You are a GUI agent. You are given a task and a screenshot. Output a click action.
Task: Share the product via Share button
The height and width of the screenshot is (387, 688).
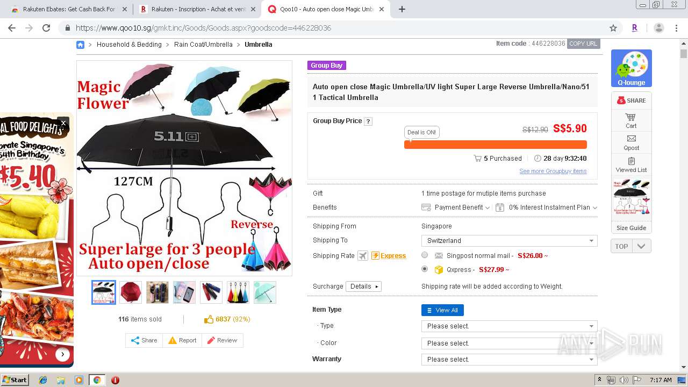point(144,341)
